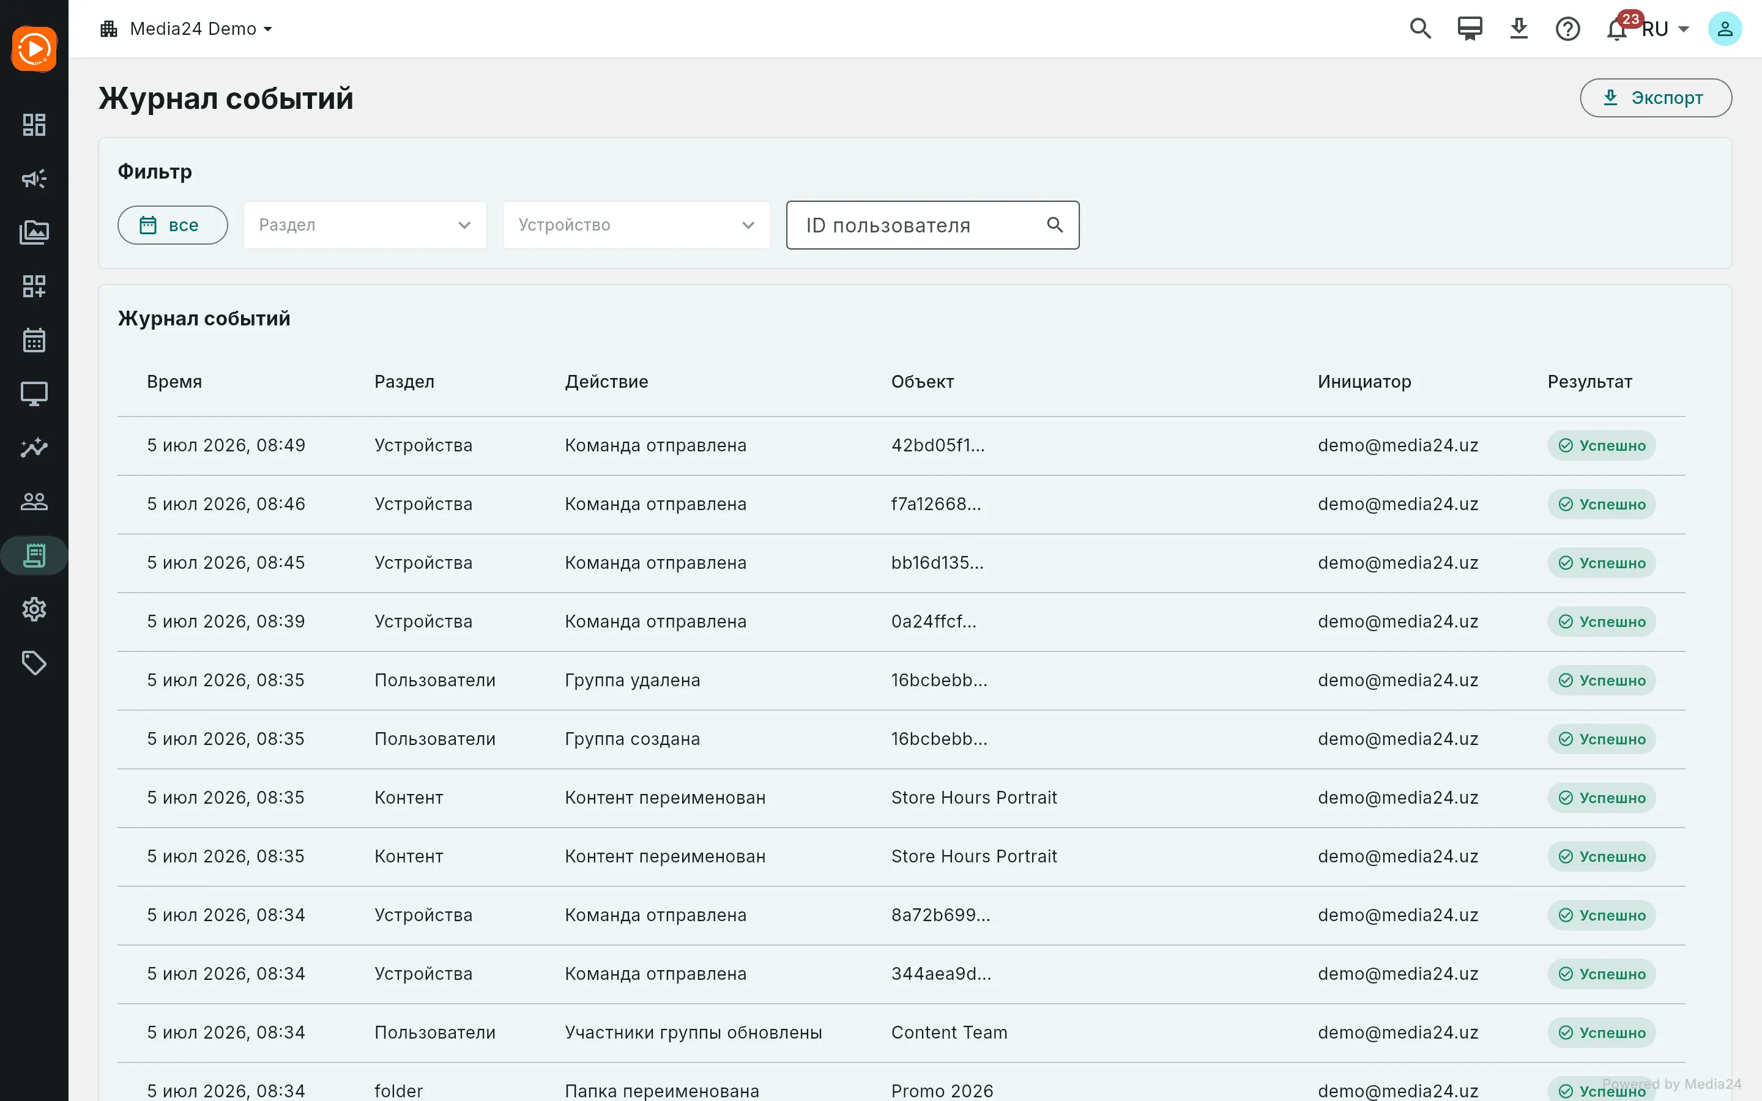1762x1101 pixels.
Task: Click the top bar display screen icon
Action: click(x=1470, y=29)
